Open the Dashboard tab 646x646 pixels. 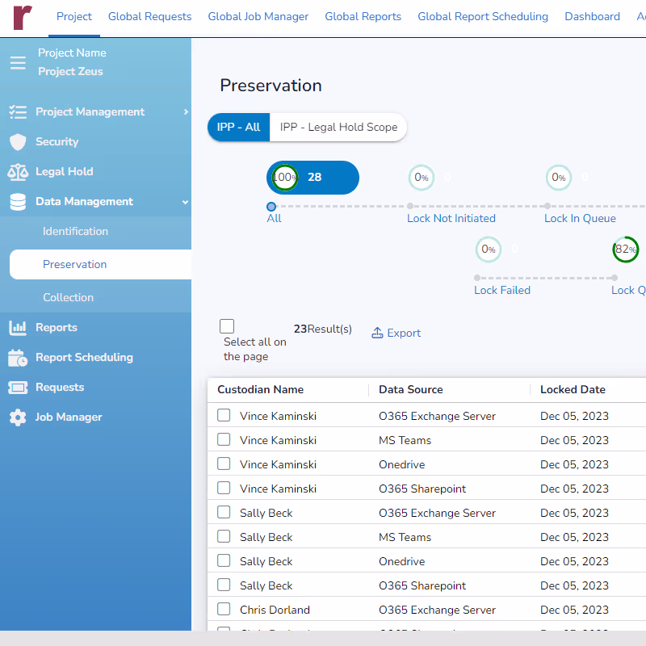pyautogui.click(x=592, y=16)
